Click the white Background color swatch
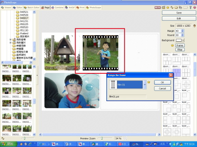 pos(179,40)
